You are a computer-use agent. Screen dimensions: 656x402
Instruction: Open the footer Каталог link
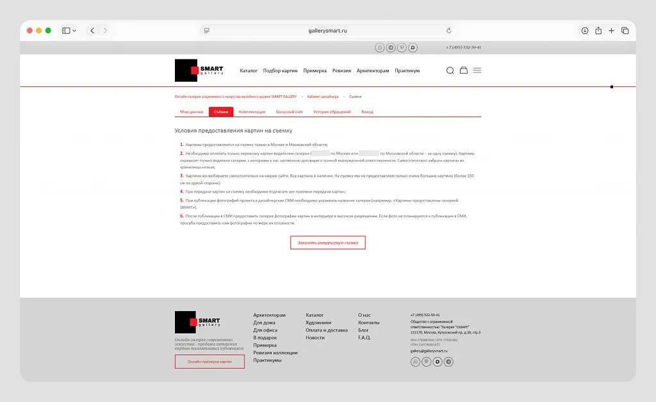coord(315,315)
